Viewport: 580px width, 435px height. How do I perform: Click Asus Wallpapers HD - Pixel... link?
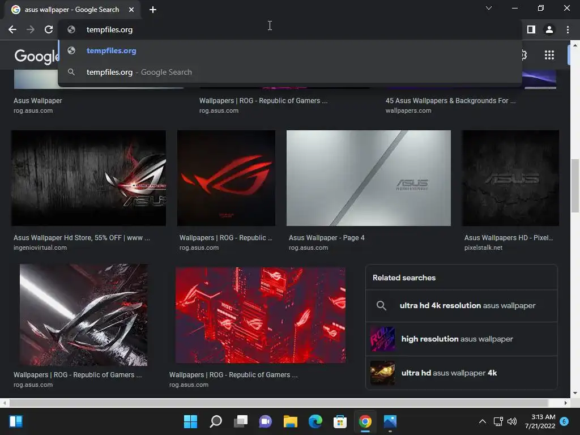[x=509, y=238]
